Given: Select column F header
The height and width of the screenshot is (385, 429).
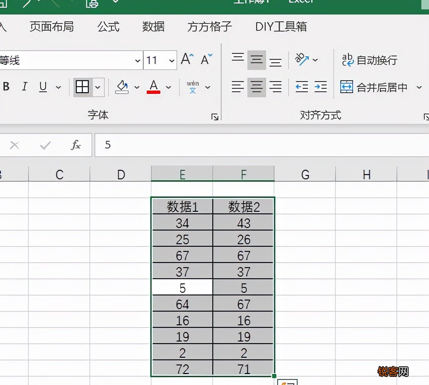Looking at the screenshot, I should 243,174.
